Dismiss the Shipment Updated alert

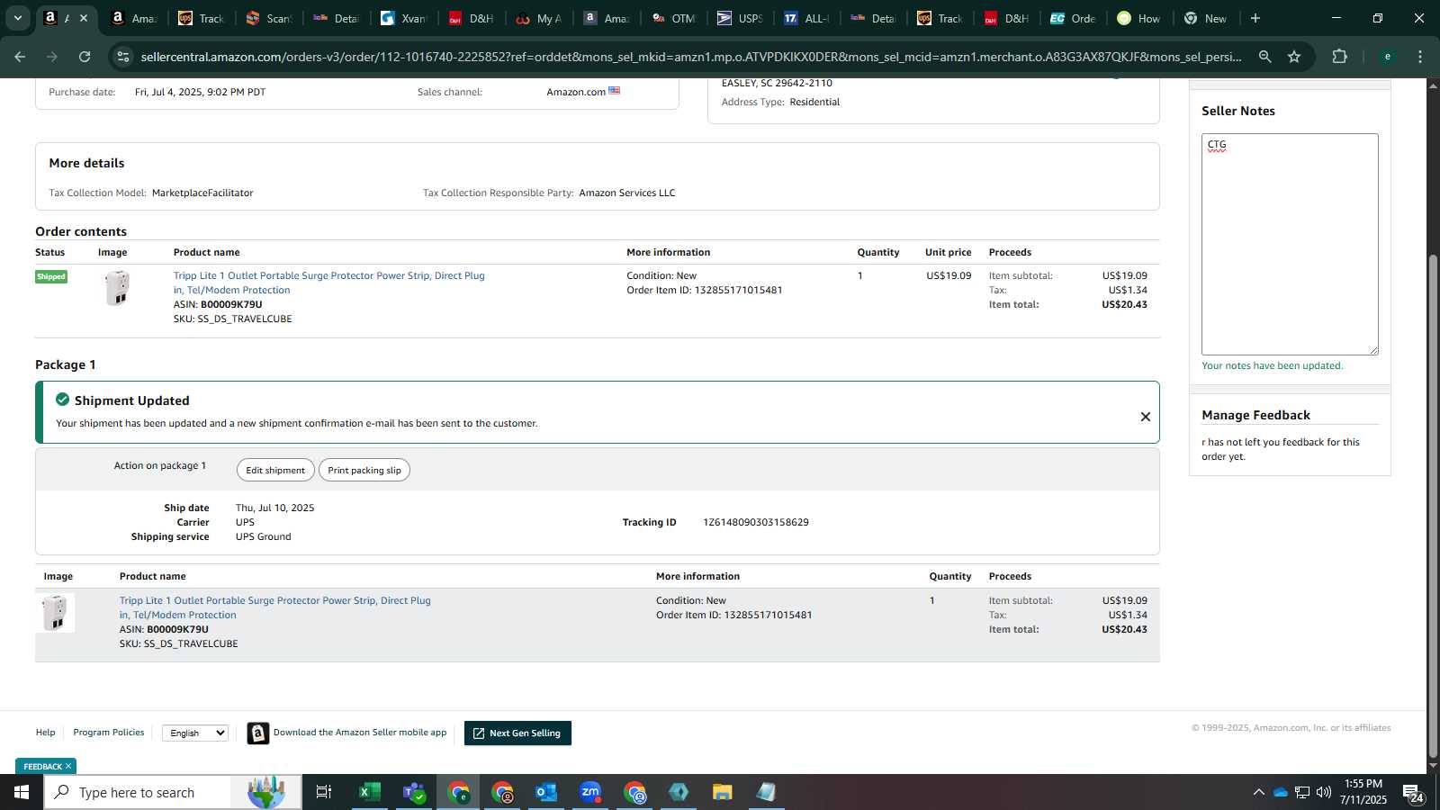(x=1145, y=417)
